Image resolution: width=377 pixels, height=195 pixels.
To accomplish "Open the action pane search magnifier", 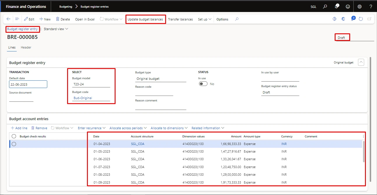I will click(237, 19).
